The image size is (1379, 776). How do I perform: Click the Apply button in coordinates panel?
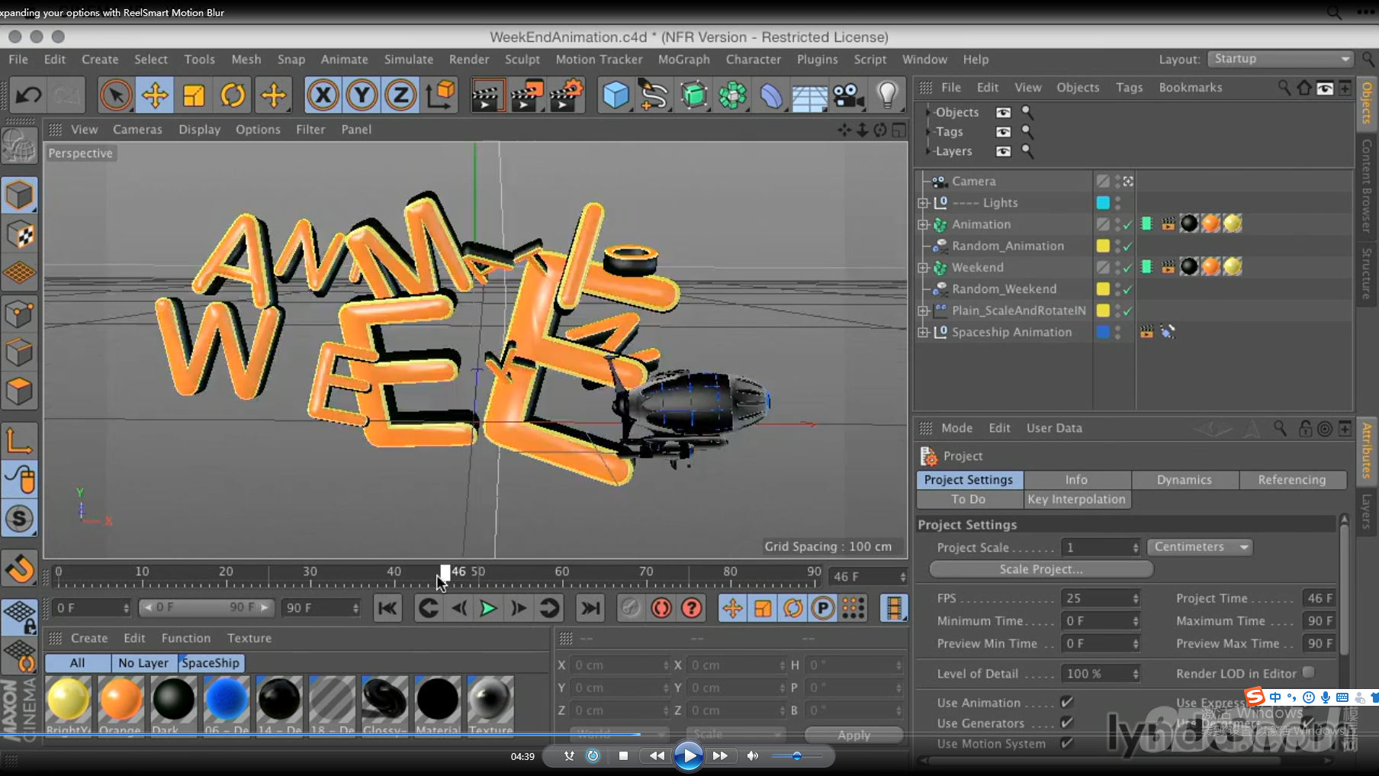click(x=853, y=736)
